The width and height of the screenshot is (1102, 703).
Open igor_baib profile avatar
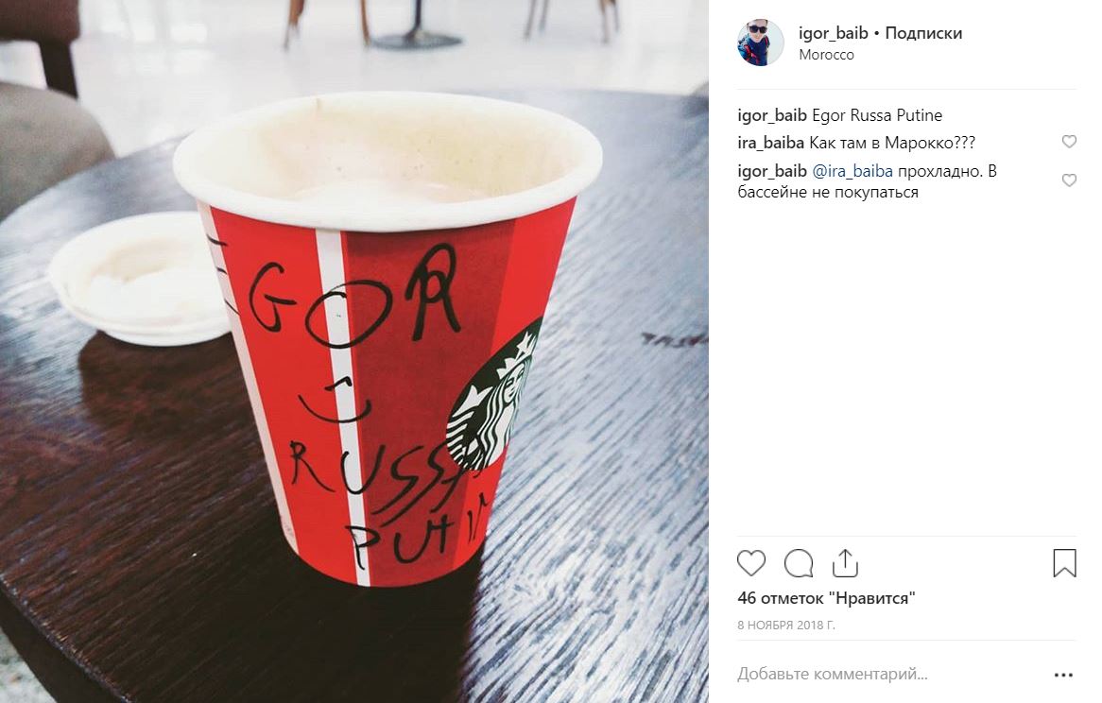coord(761,43)
